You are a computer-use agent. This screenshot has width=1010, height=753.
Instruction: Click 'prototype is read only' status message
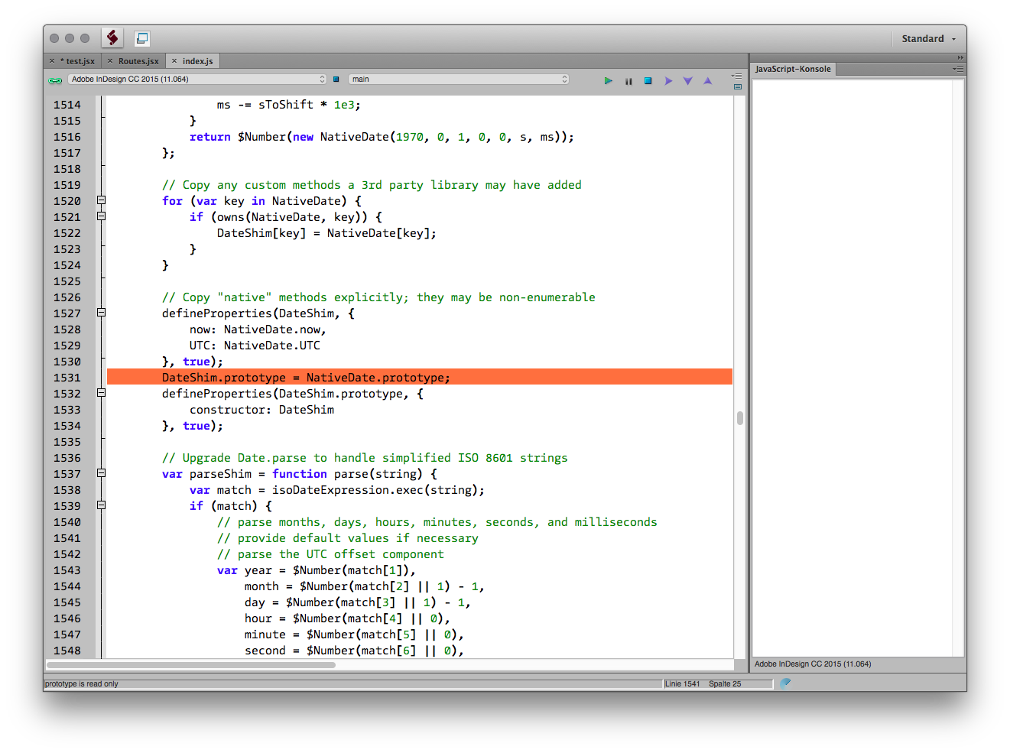coord(82,684)
